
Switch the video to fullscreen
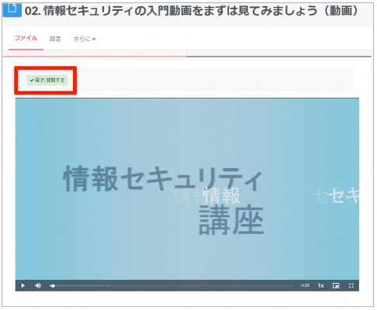pyautogui.click(x=351, y=285)
